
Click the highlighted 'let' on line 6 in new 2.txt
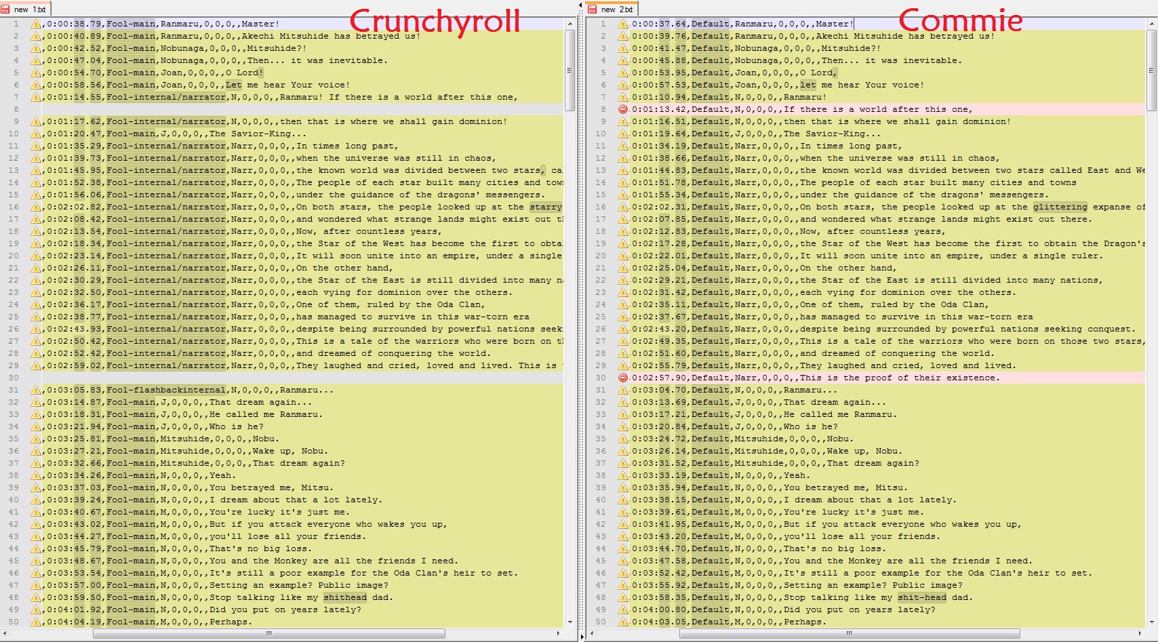pyautogui.click(x=808, y=85)
